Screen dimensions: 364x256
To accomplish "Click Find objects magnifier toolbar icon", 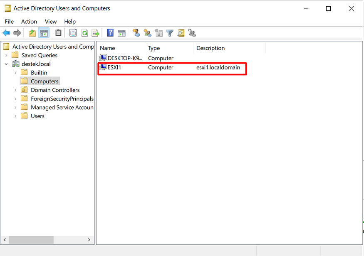I will pyautogui.click(x=181, y=33).
